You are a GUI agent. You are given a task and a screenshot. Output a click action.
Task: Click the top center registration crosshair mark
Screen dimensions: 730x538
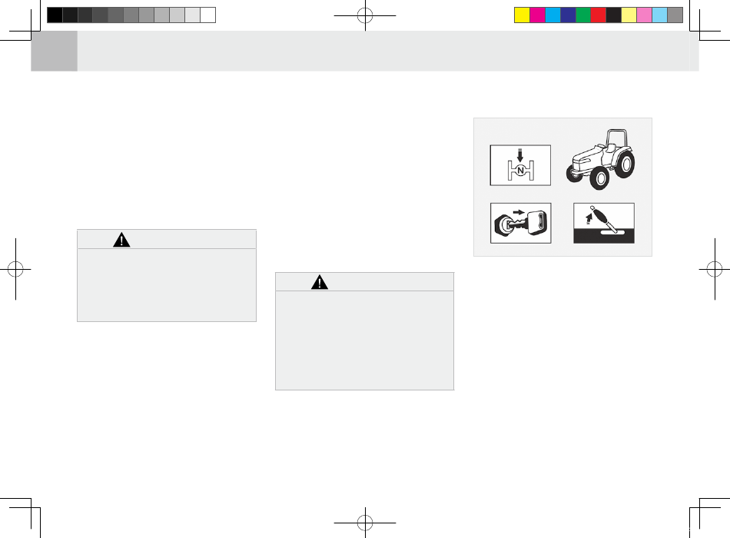click(365, 15)
